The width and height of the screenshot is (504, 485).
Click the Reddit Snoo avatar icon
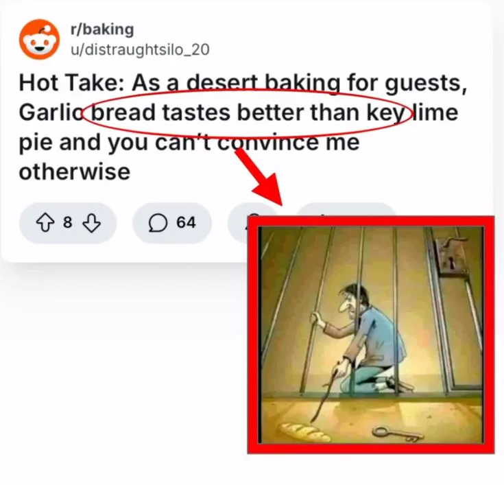pos(39,40)
